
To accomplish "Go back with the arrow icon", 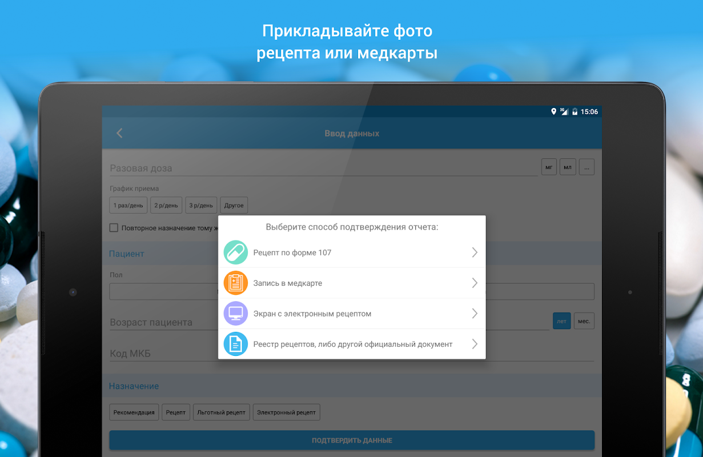I will click(x=119, y=133).
